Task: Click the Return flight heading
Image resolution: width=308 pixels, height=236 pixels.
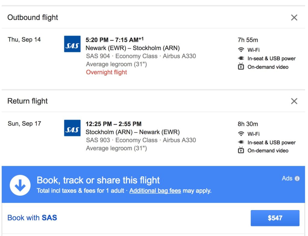Action: point(28,101)
